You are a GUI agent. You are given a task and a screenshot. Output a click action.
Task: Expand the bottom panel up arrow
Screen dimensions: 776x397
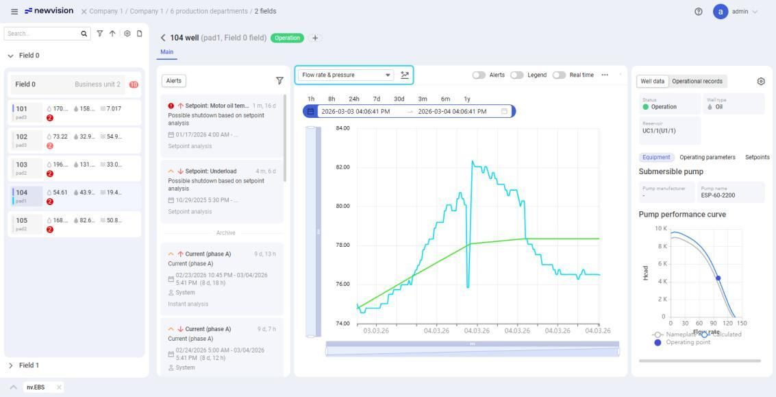coord(14,387)
